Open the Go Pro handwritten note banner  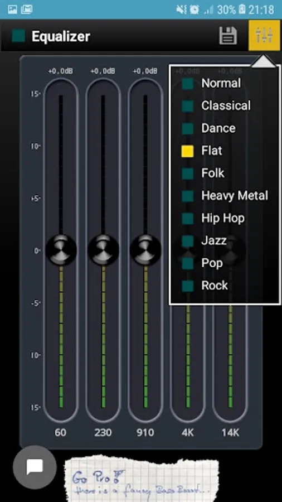pyautogui.click(x=142, y=480)
